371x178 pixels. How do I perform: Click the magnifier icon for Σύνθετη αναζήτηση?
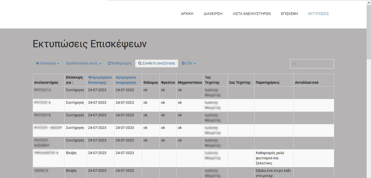(140, 63)
